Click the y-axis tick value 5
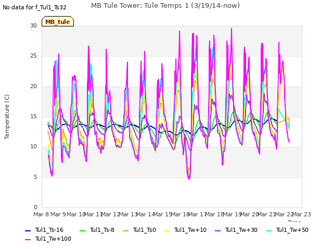333x249 pixels. [x=35, y=177]
